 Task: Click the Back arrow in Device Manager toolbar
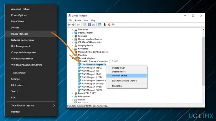(69, 25)
